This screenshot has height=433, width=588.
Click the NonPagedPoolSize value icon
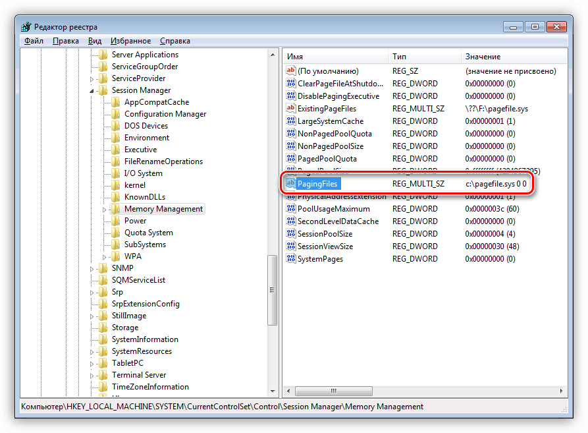click(x=290, y=146)
